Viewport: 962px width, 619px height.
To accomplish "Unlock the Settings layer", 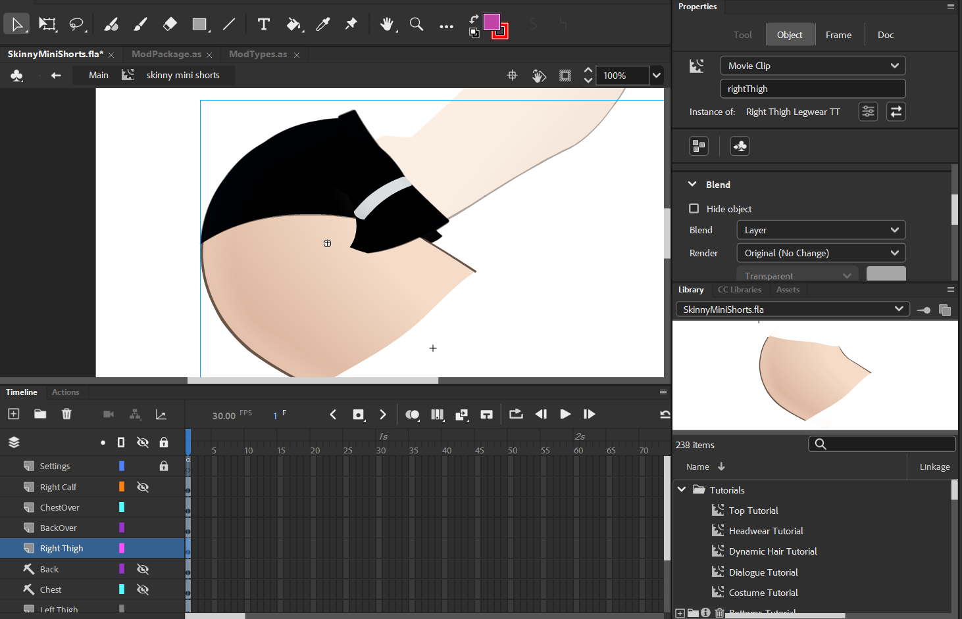I will click(x=164, y=466).
